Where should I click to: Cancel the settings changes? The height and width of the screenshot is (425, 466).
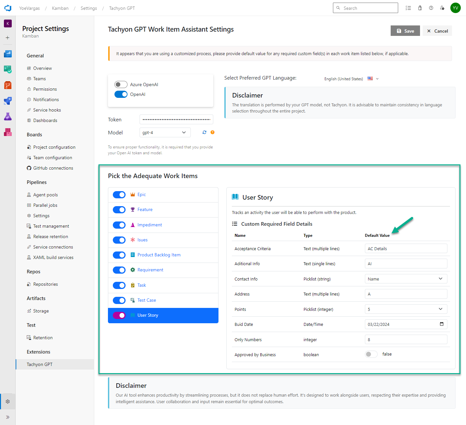click(437, 31)
